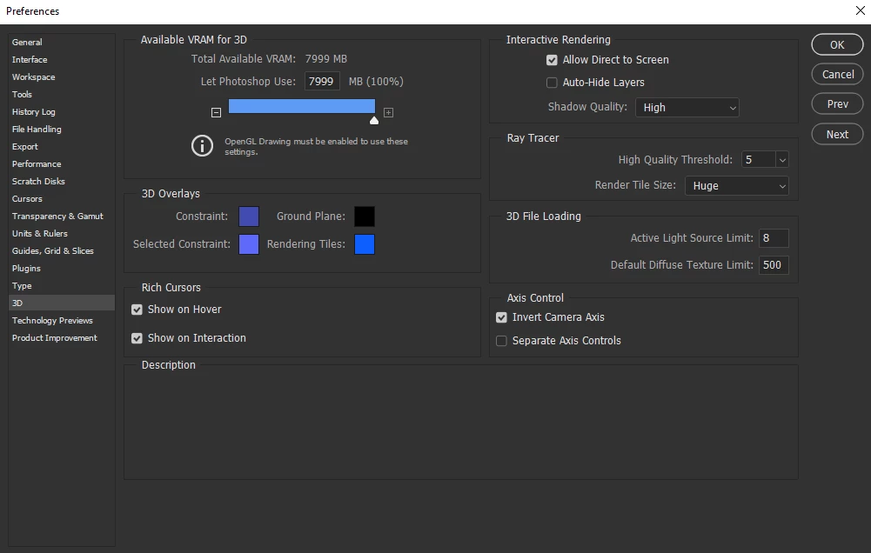Uncheck Show on Interaction
The height and width of the screenshot is (553, 871).
(137, 338)
